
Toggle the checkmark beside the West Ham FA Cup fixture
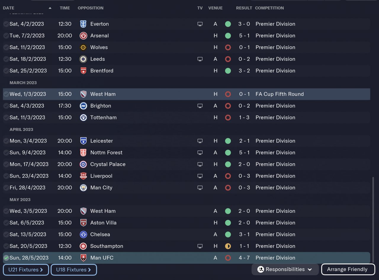(x=6, y=94)
